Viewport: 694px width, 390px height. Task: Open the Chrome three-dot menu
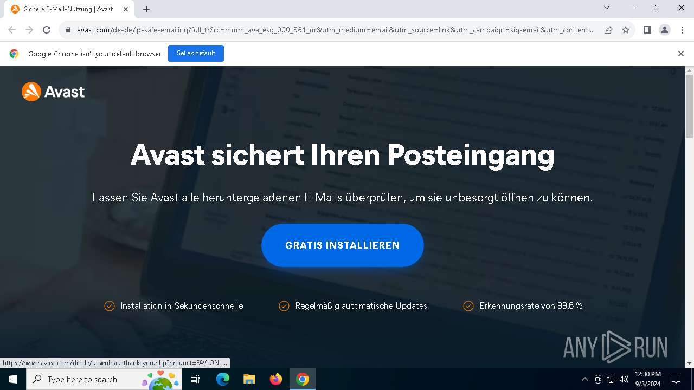(x=682, y=30)
